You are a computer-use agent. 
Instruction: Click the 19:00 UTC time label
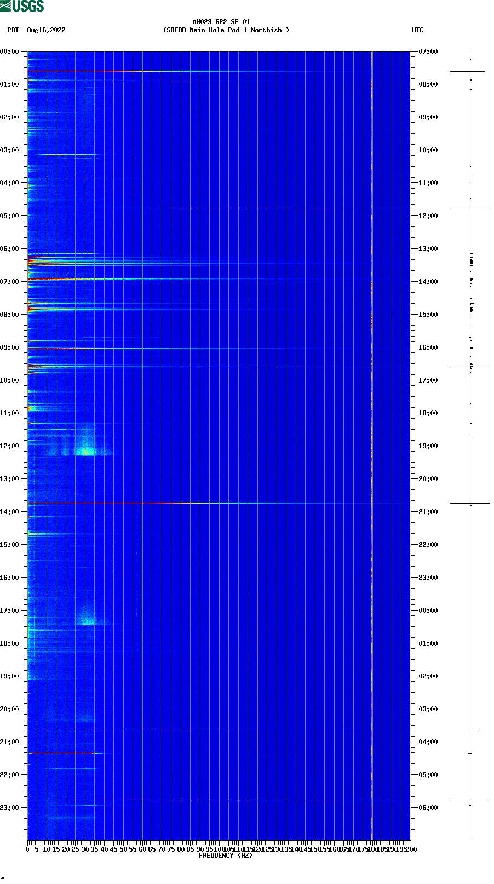point(428,446)
